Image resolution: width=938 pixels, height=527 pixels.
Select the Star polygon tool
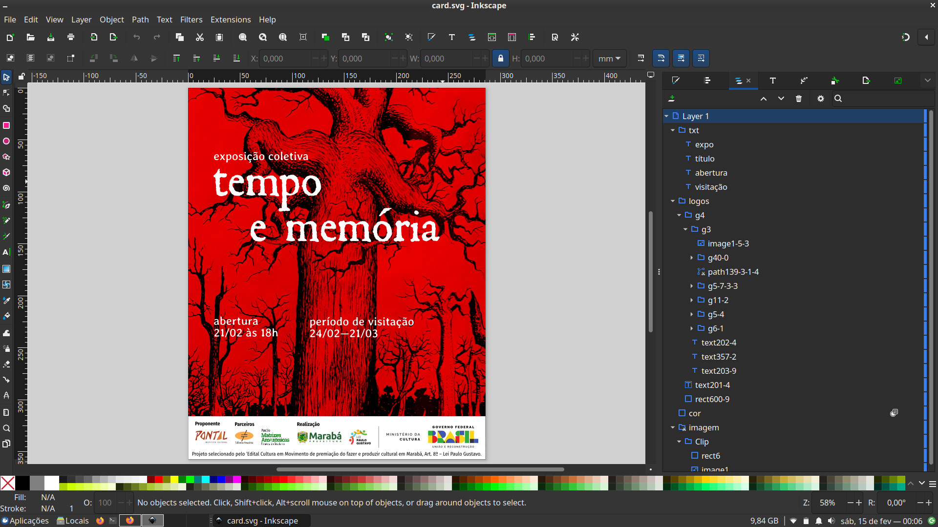6,157
